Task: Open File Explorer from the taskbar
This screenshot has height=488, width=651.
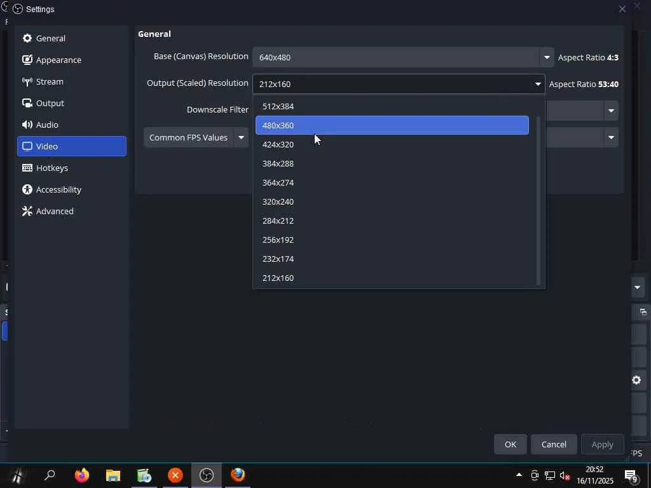Action: (113, 475)
